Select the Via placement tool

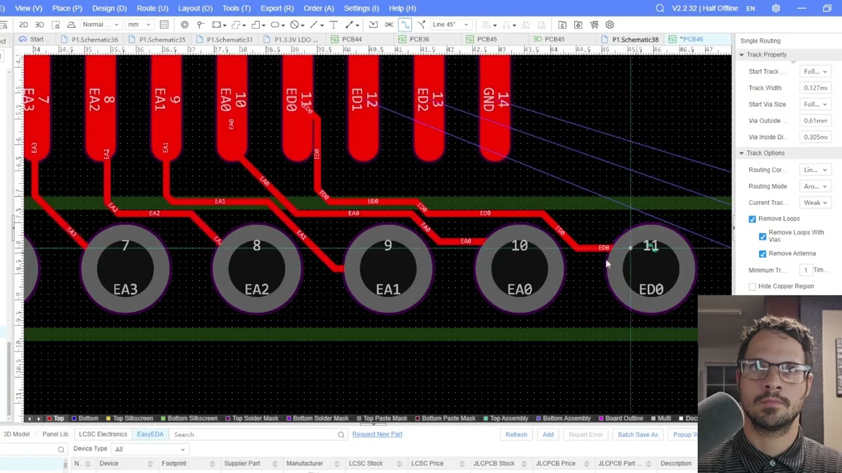click(x=185, y=25)
